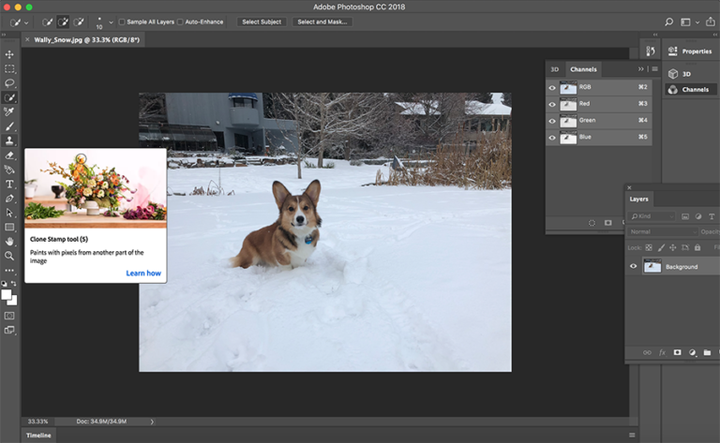Toggle lock transparent pixels icon

(x=649, y=247)
